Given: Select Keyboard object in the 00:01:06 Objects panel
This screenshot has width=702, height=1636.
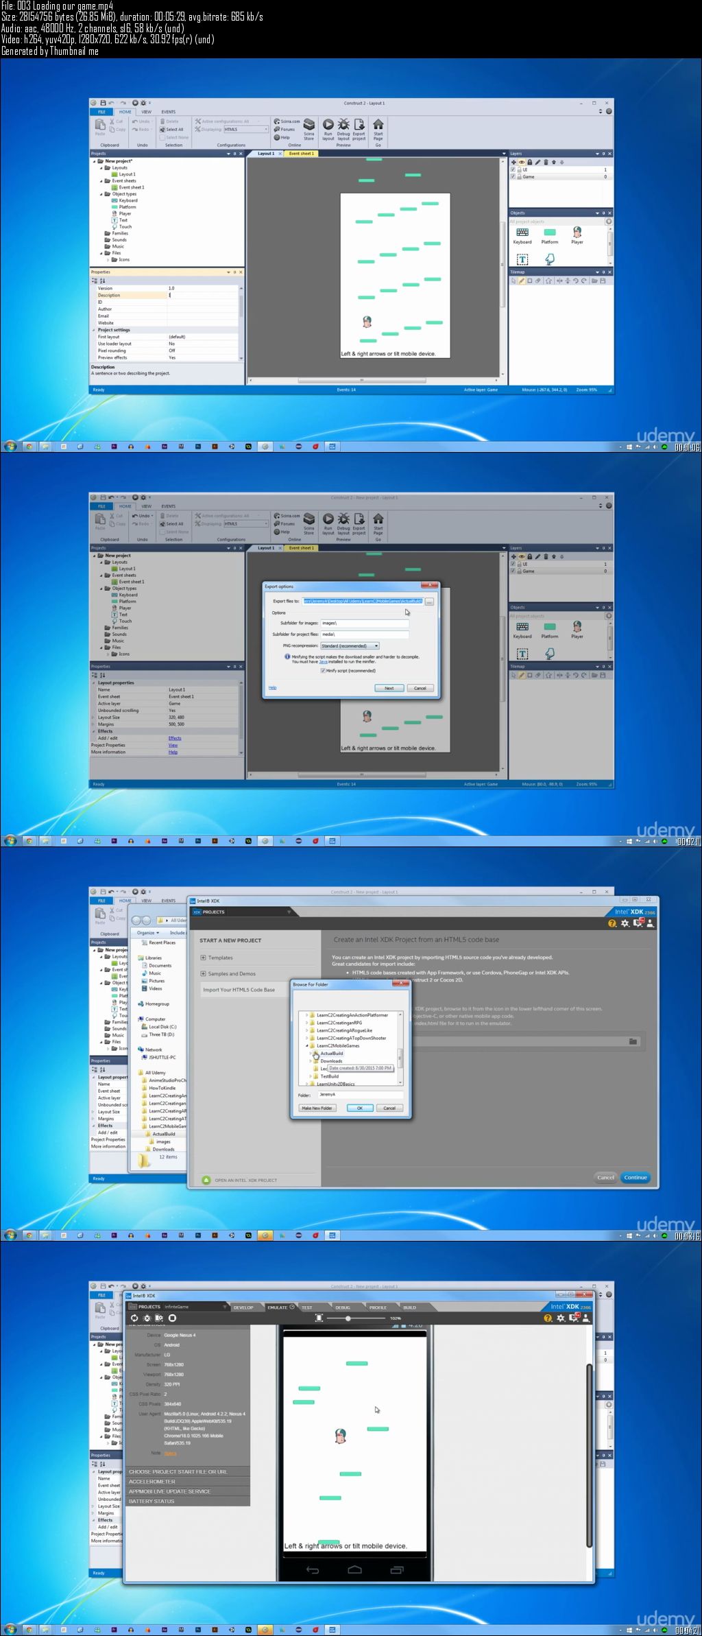Looking at the screenshot, I should point(522,236).
